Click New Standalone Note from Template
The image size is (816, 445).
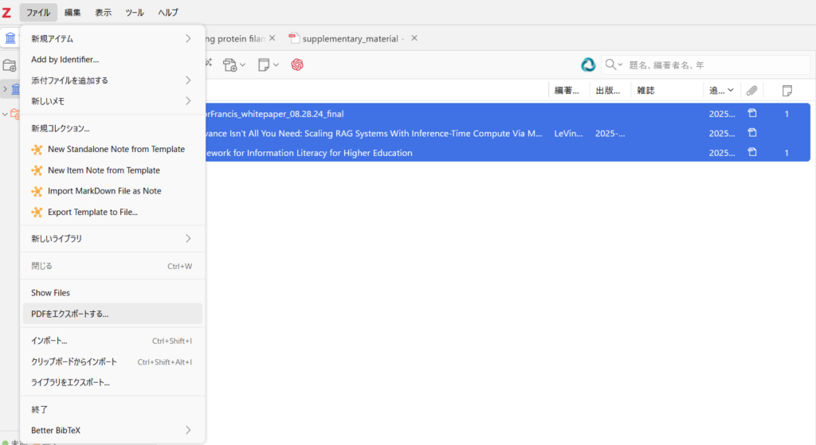coord(116,149)
